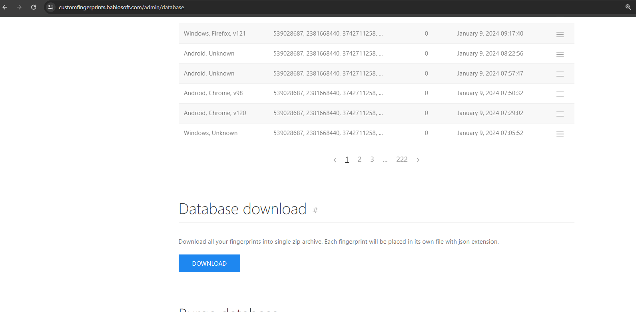Click the Android, Chrome, v120 row
The height and width of the screenshot is (312, 636).
click(215, 113)
